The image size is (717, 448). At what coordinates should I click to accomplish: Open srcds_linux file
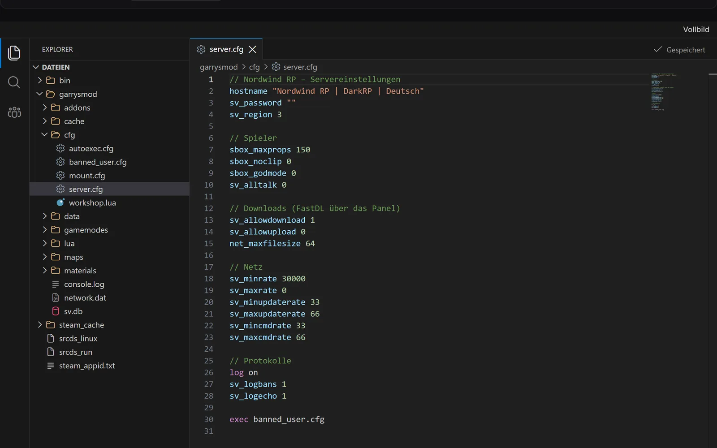coord(109,339)
